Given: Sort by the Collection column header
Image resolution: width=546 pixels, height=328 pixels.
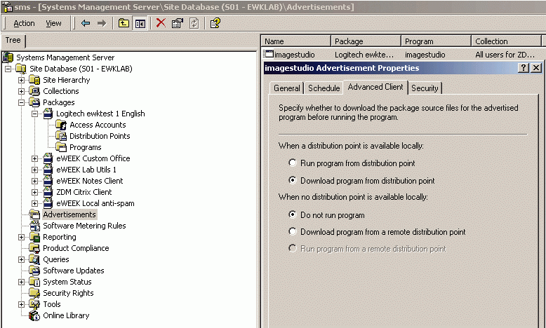Looking at the screenshot, I should (506, 41).
